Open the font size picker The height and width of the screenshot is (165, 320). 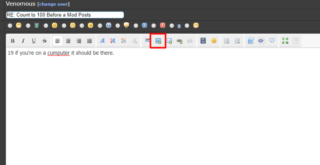click(113, 41)
